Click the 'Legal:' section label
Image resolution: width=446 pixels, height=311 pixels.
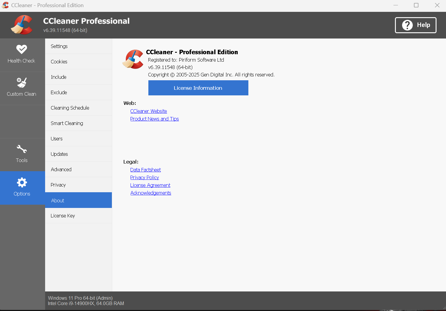pos(131,162)
